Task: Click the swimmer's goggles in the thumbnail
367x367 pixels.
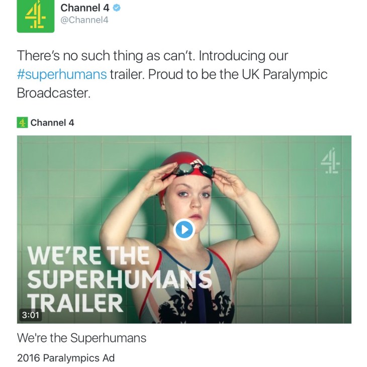Action: click(x=193, y=170)
